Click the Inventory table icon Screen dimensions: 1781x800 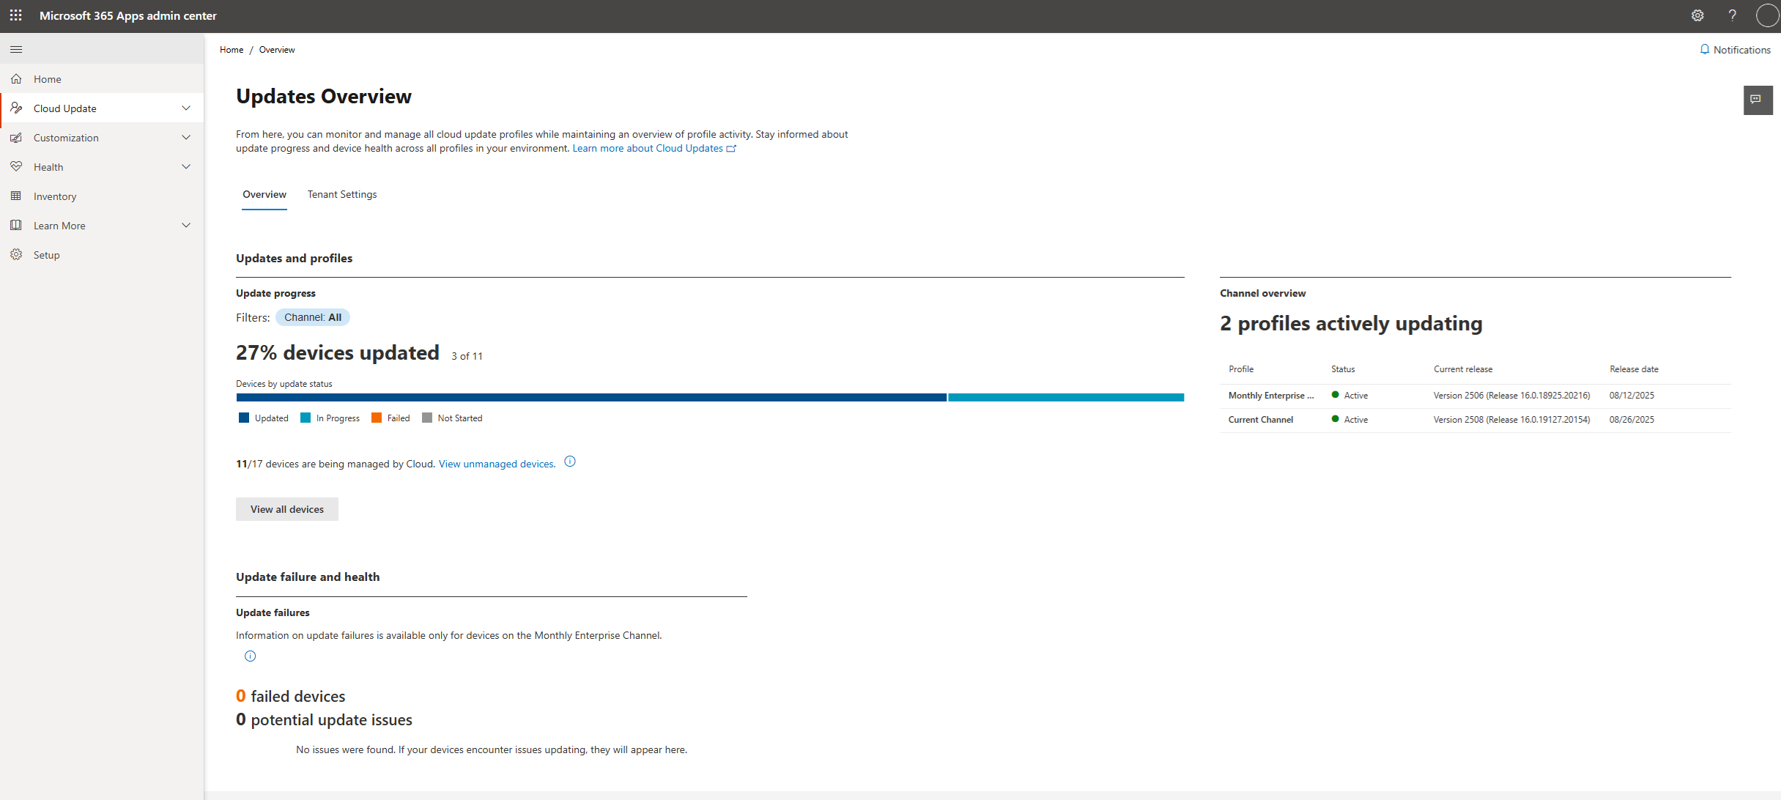[16, 196]
